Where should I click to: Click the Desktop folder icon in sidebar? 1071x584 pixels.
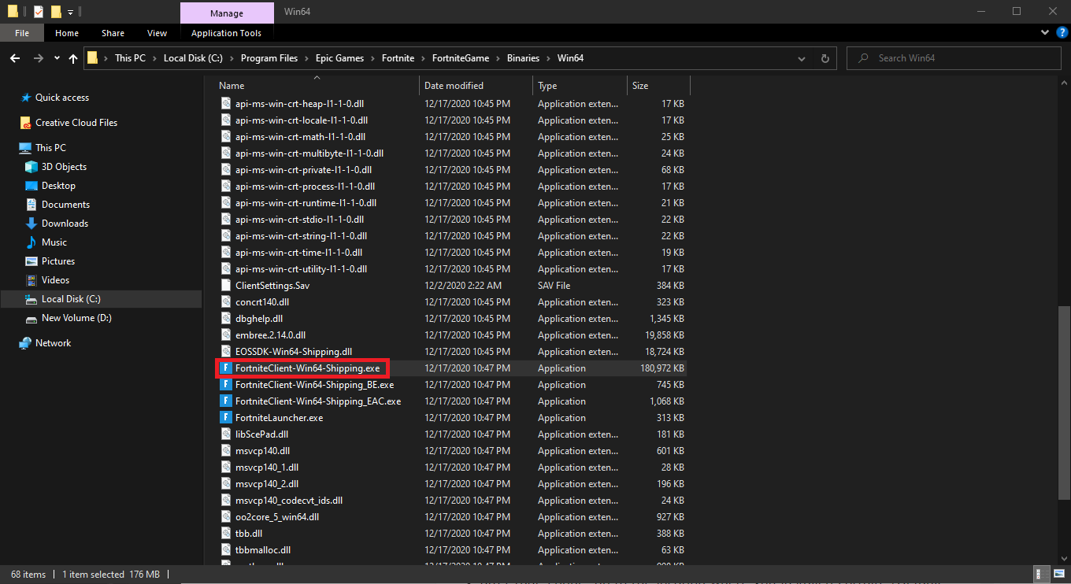(x=31, y=186)
